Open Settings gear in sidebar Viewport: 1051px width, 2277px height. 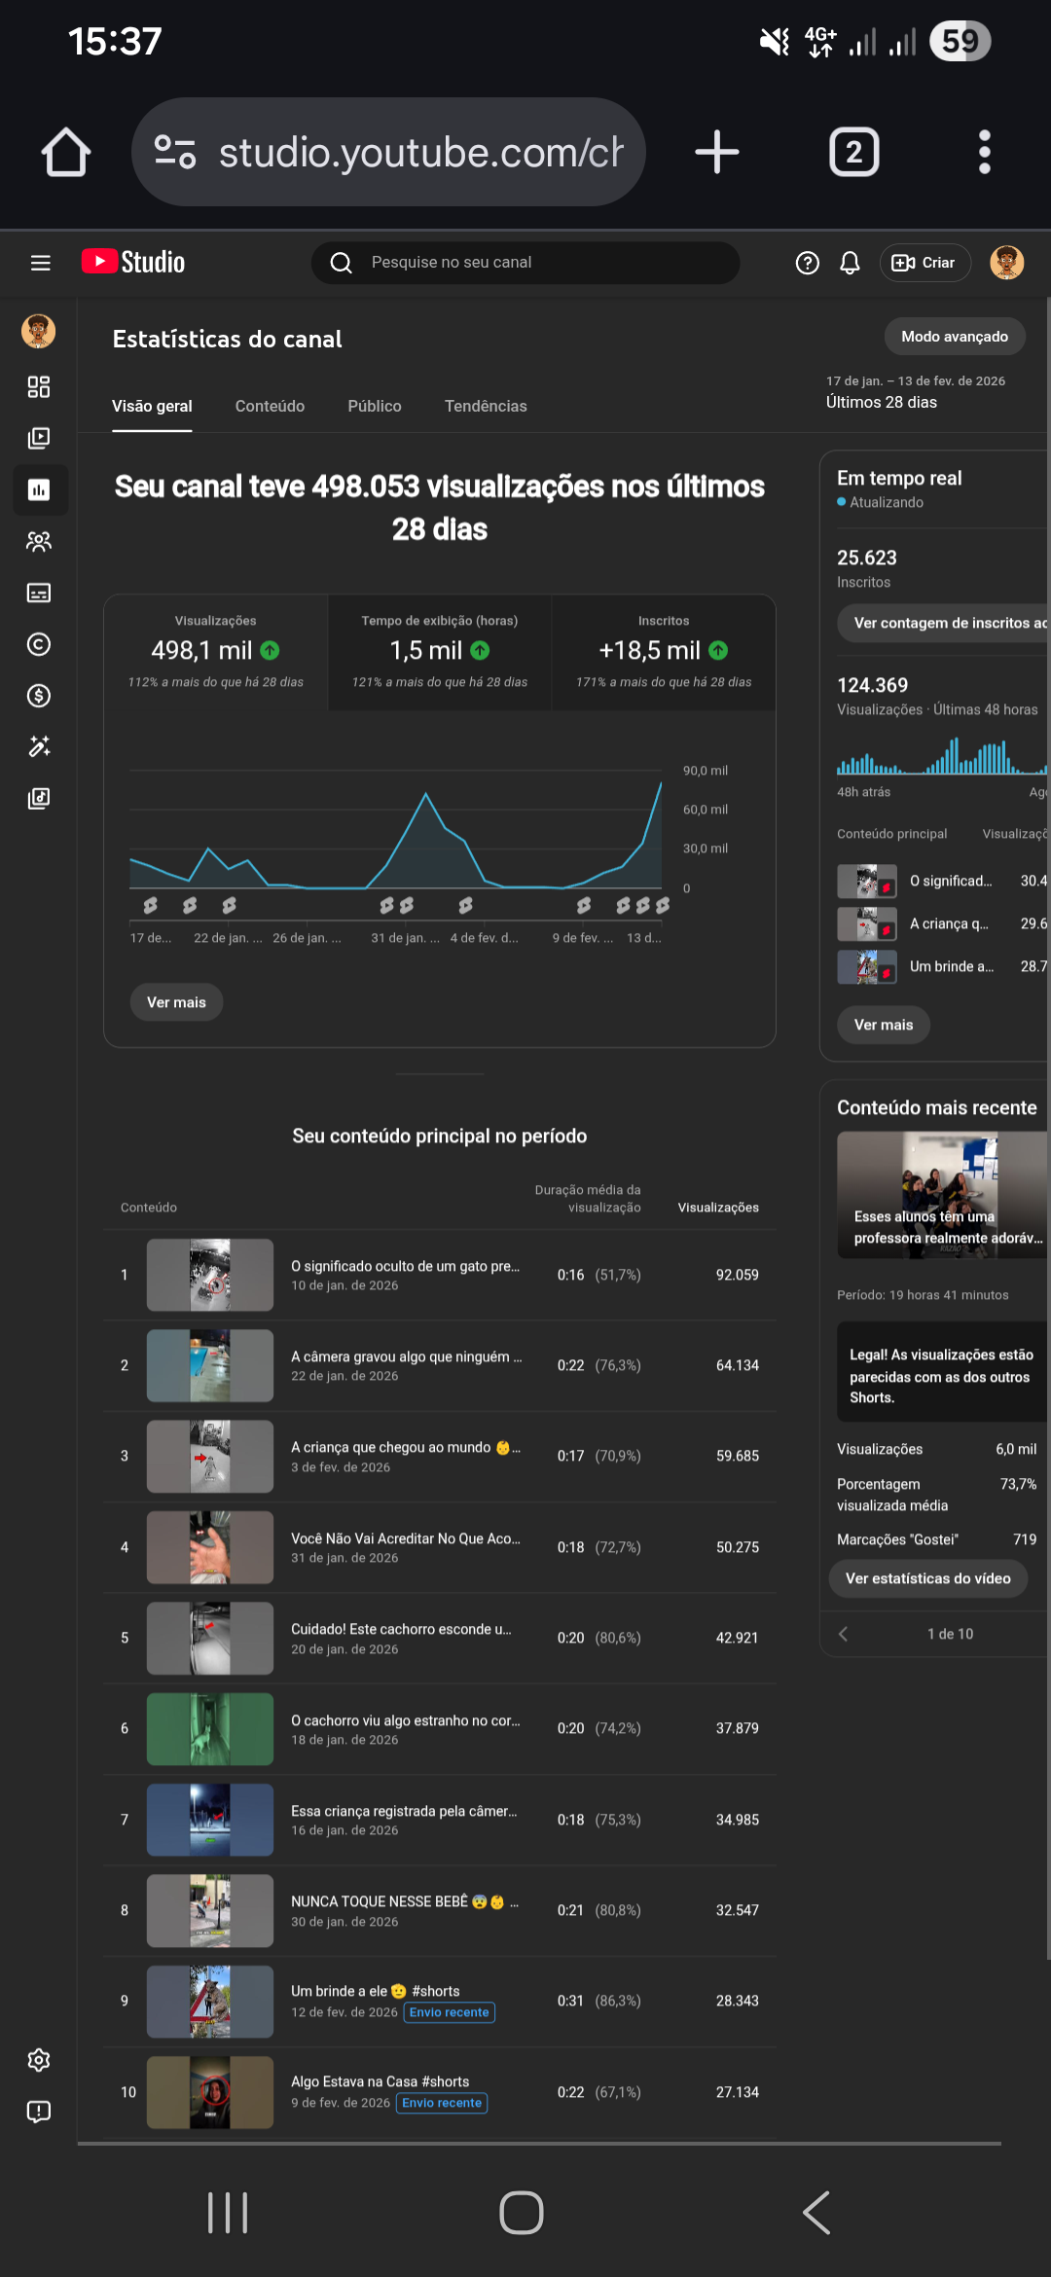39,2060
